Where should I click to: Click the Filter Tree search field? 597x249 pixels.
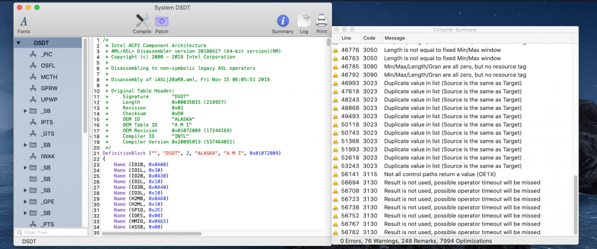click(51, 232)
